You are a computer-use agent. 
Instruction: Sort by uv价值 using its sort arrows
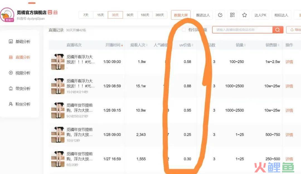(193, 45)
